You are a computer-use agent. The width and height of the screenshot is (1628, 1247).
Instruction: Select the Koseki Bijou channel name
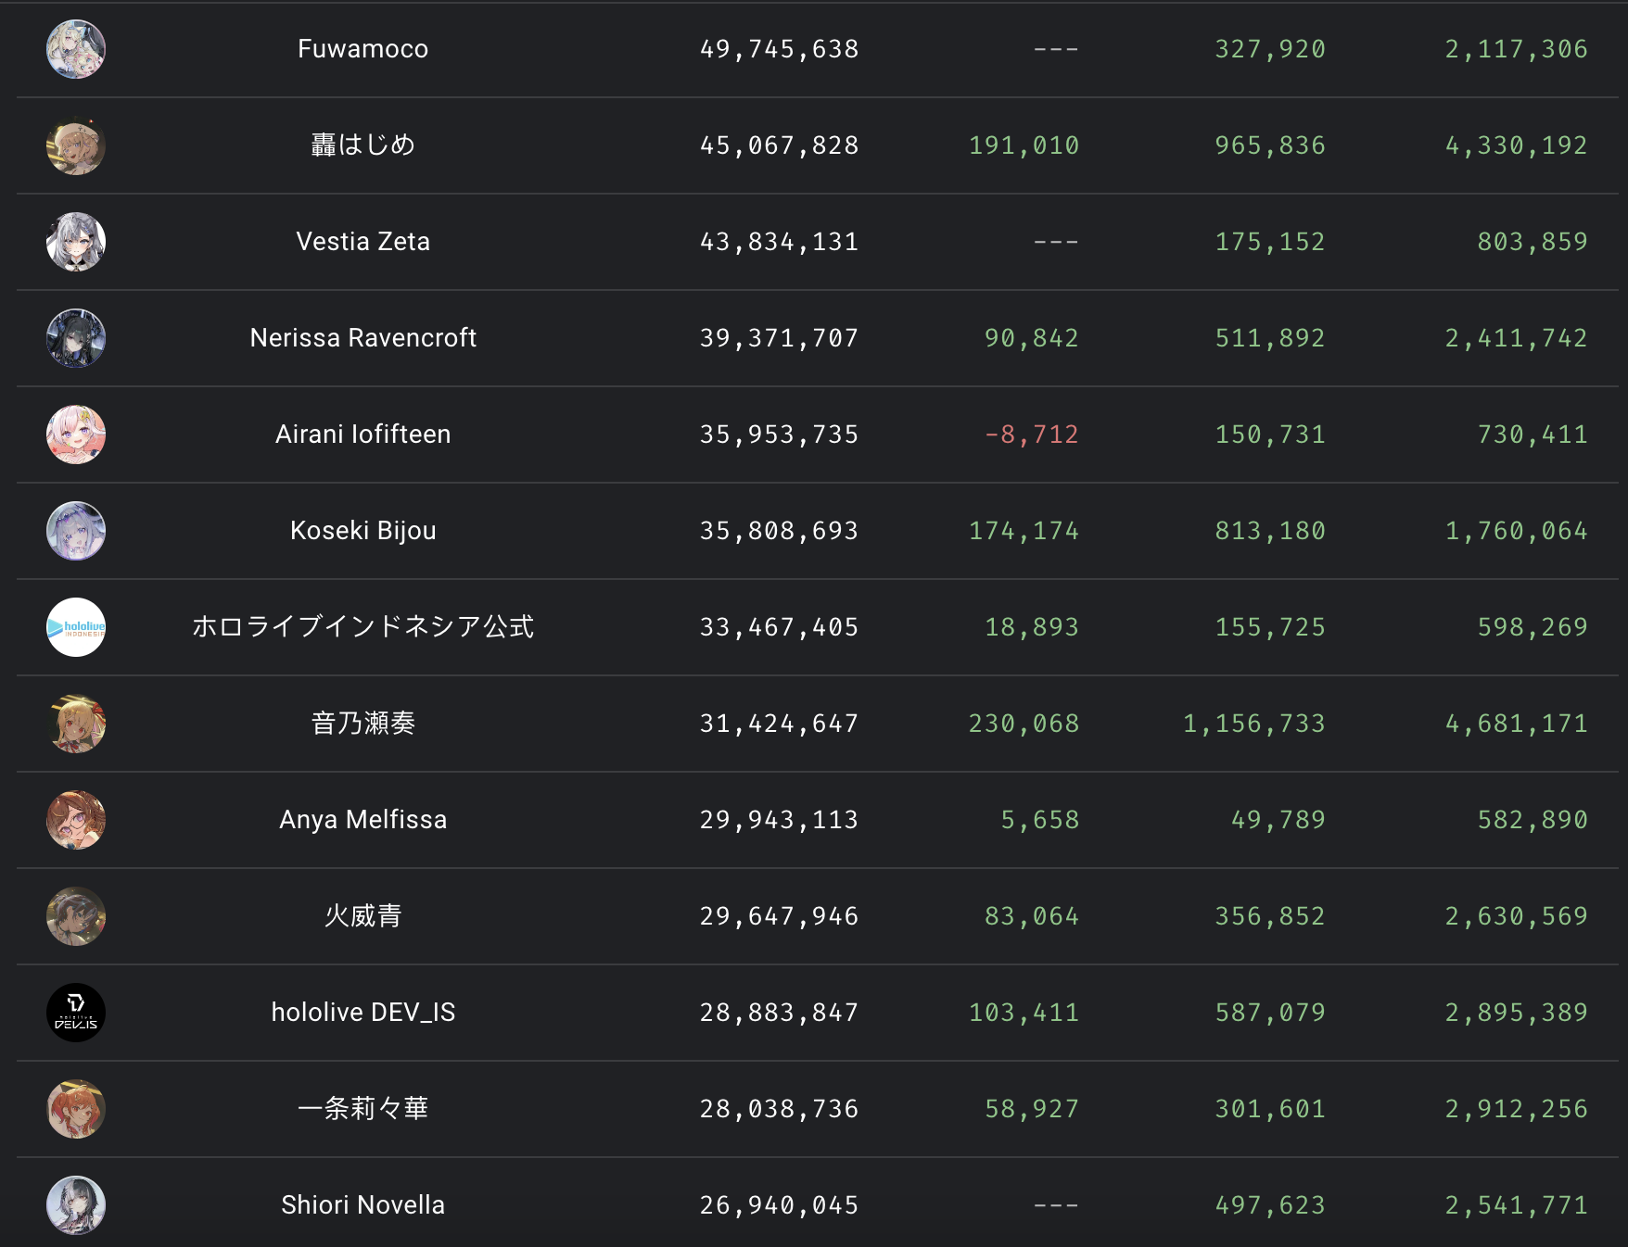click(362, 531)
